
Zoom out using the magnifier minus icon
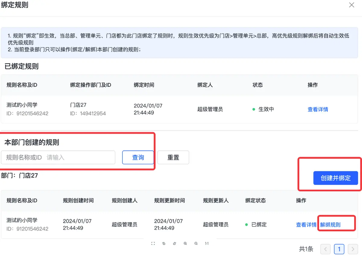[196, 244]
